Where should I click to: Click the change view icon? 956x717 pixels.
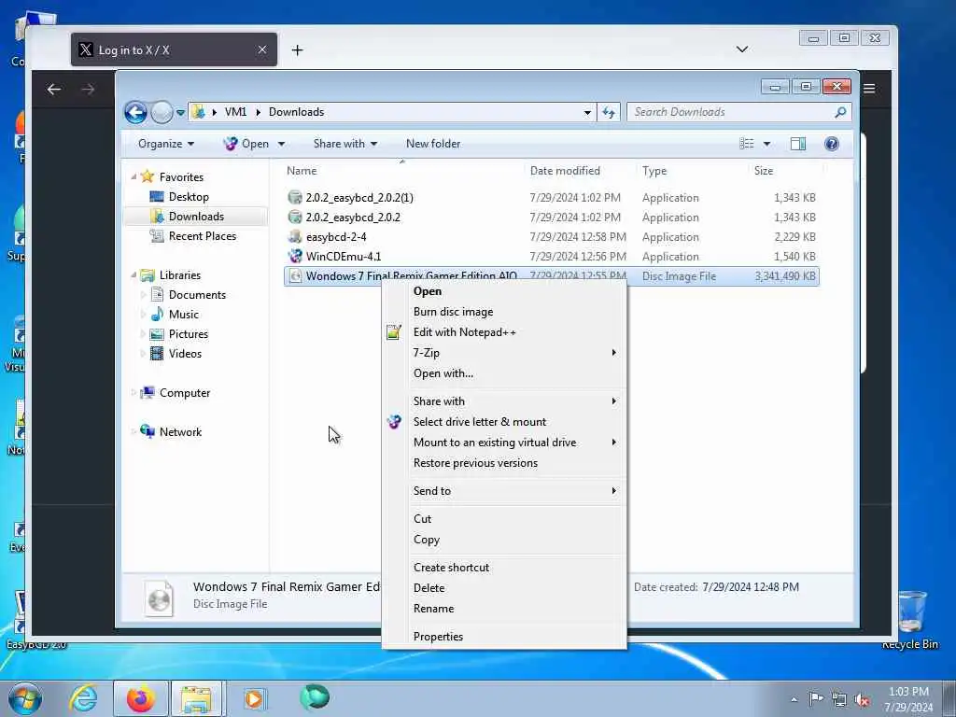tap(746, 144)
